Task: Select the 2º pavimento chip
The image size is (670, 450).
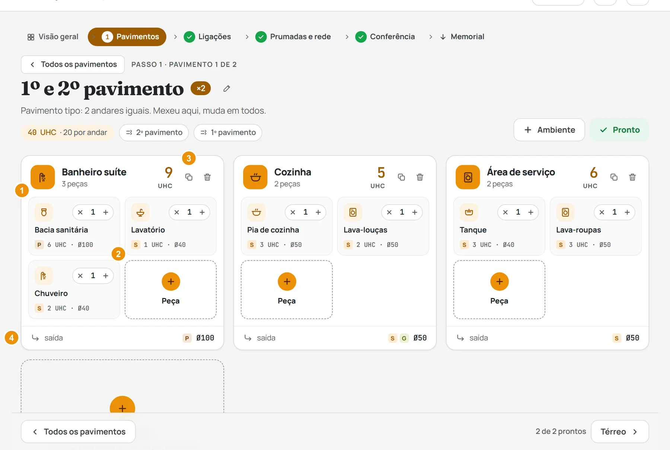Action: (154, 133)
